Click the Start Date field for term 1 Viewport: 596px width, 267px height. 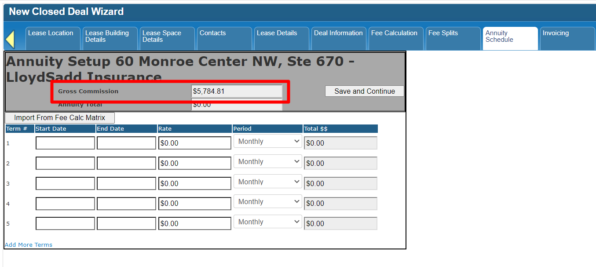65,143
